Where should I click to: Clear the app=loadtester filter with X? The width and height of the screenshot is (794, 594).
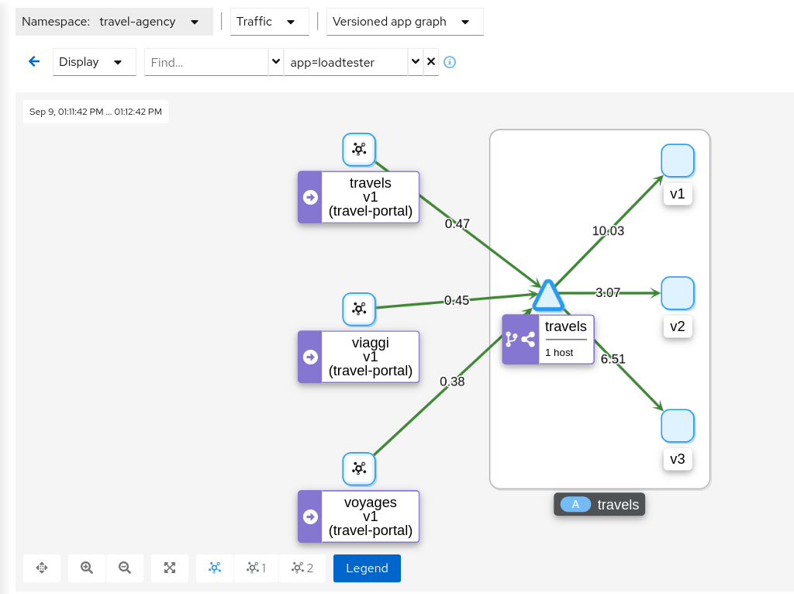(x=431, y=62)
